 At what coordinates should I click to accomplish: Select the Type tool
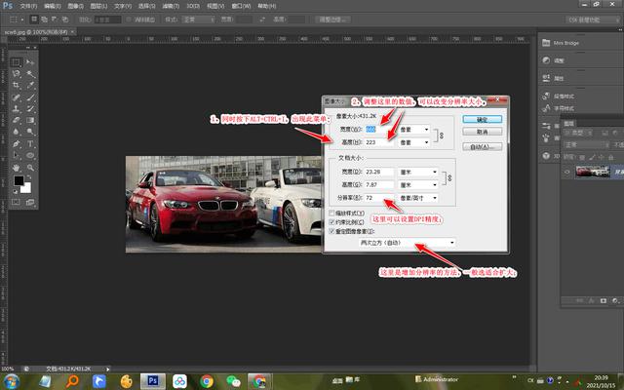click(x=30, y=143)
